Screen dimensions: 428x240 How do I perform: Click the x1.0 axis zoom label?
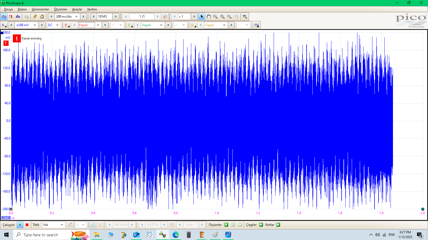point(6,218)
